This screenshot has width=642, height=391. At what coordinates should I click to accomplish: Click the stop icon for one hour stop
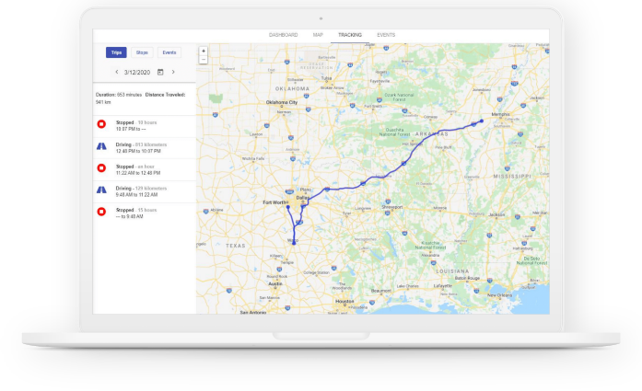pos(101,168)
